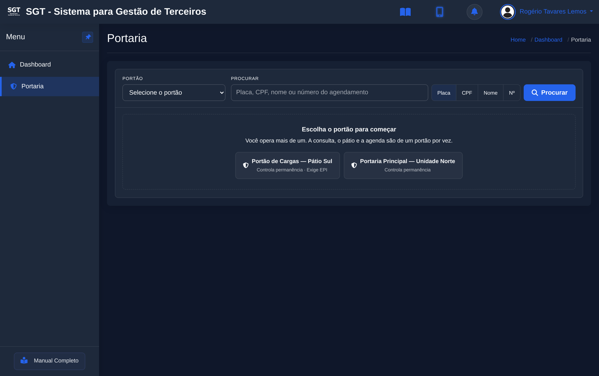Click 'Escolha o portão para começar' text
The height and width of the screenshot is (376, 599).
pyautogui.click(x=349, y=129)
